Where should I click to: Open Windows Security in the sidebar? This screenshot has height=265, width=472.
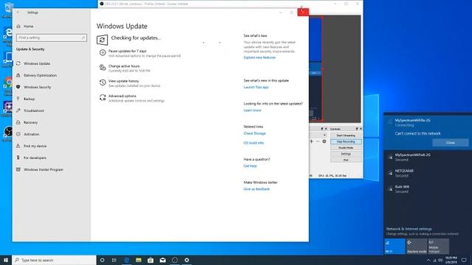[38, 87]
